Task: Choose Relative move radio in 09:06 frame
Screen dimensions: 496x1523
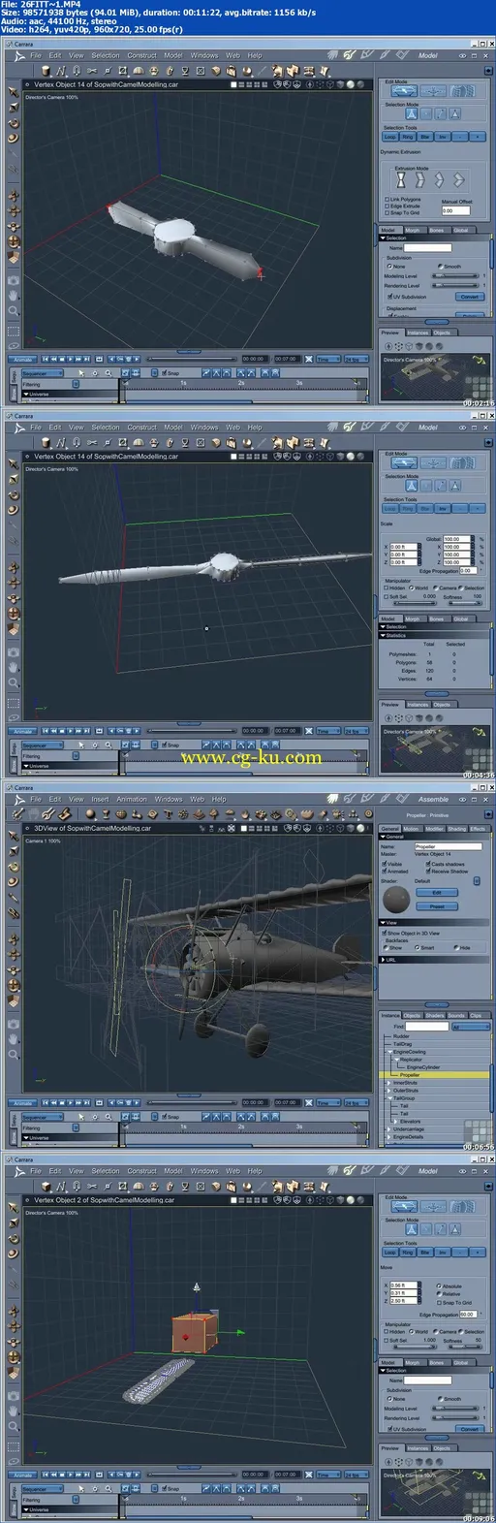Action: point(439,1293)
